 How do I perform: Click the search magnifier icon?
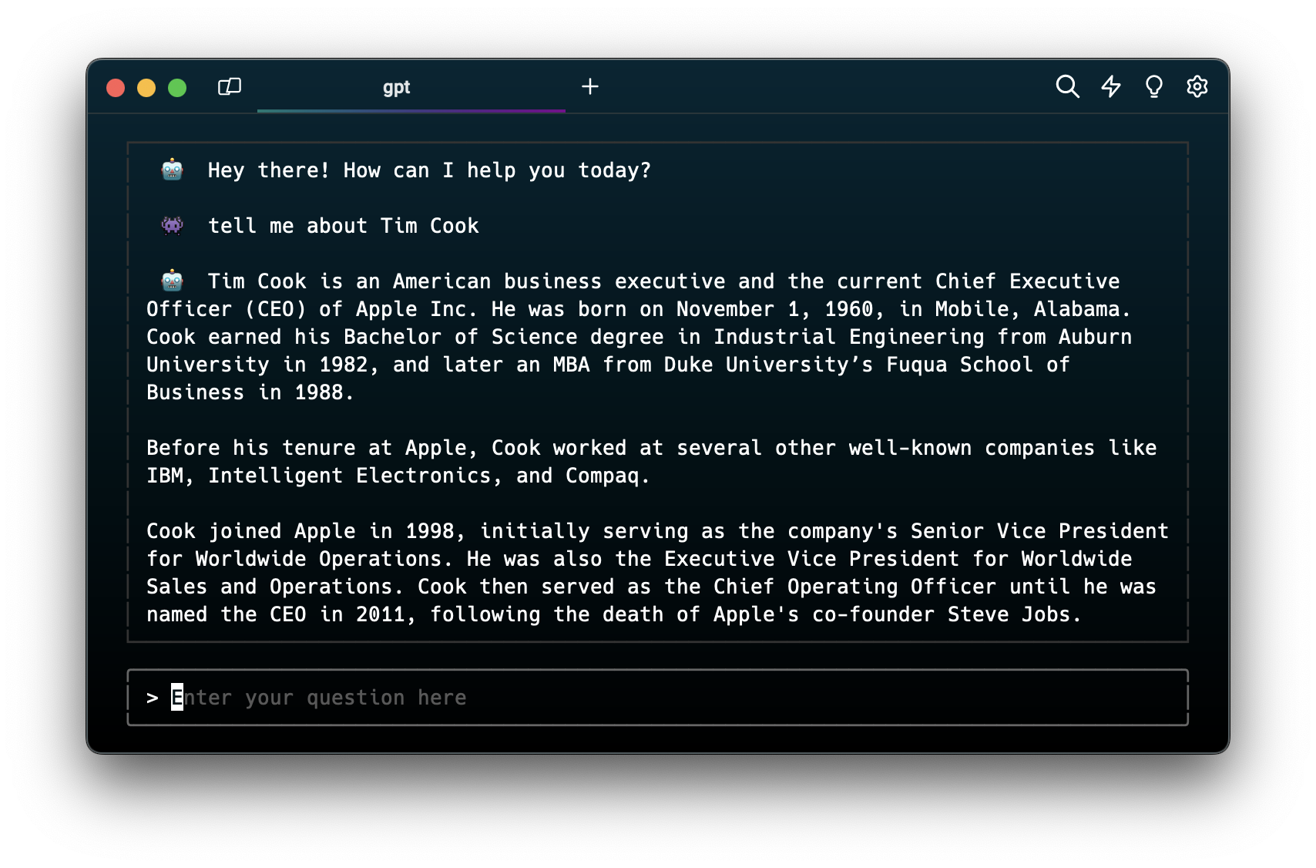(x=1067, y=86)
